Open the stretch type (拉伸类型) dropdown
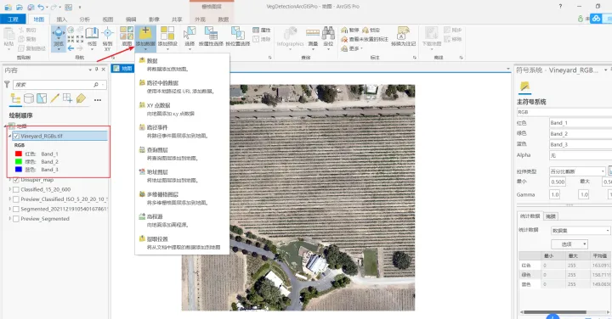Screen dimensions: 612x319 pyautogui.click(x=577, y=171)
